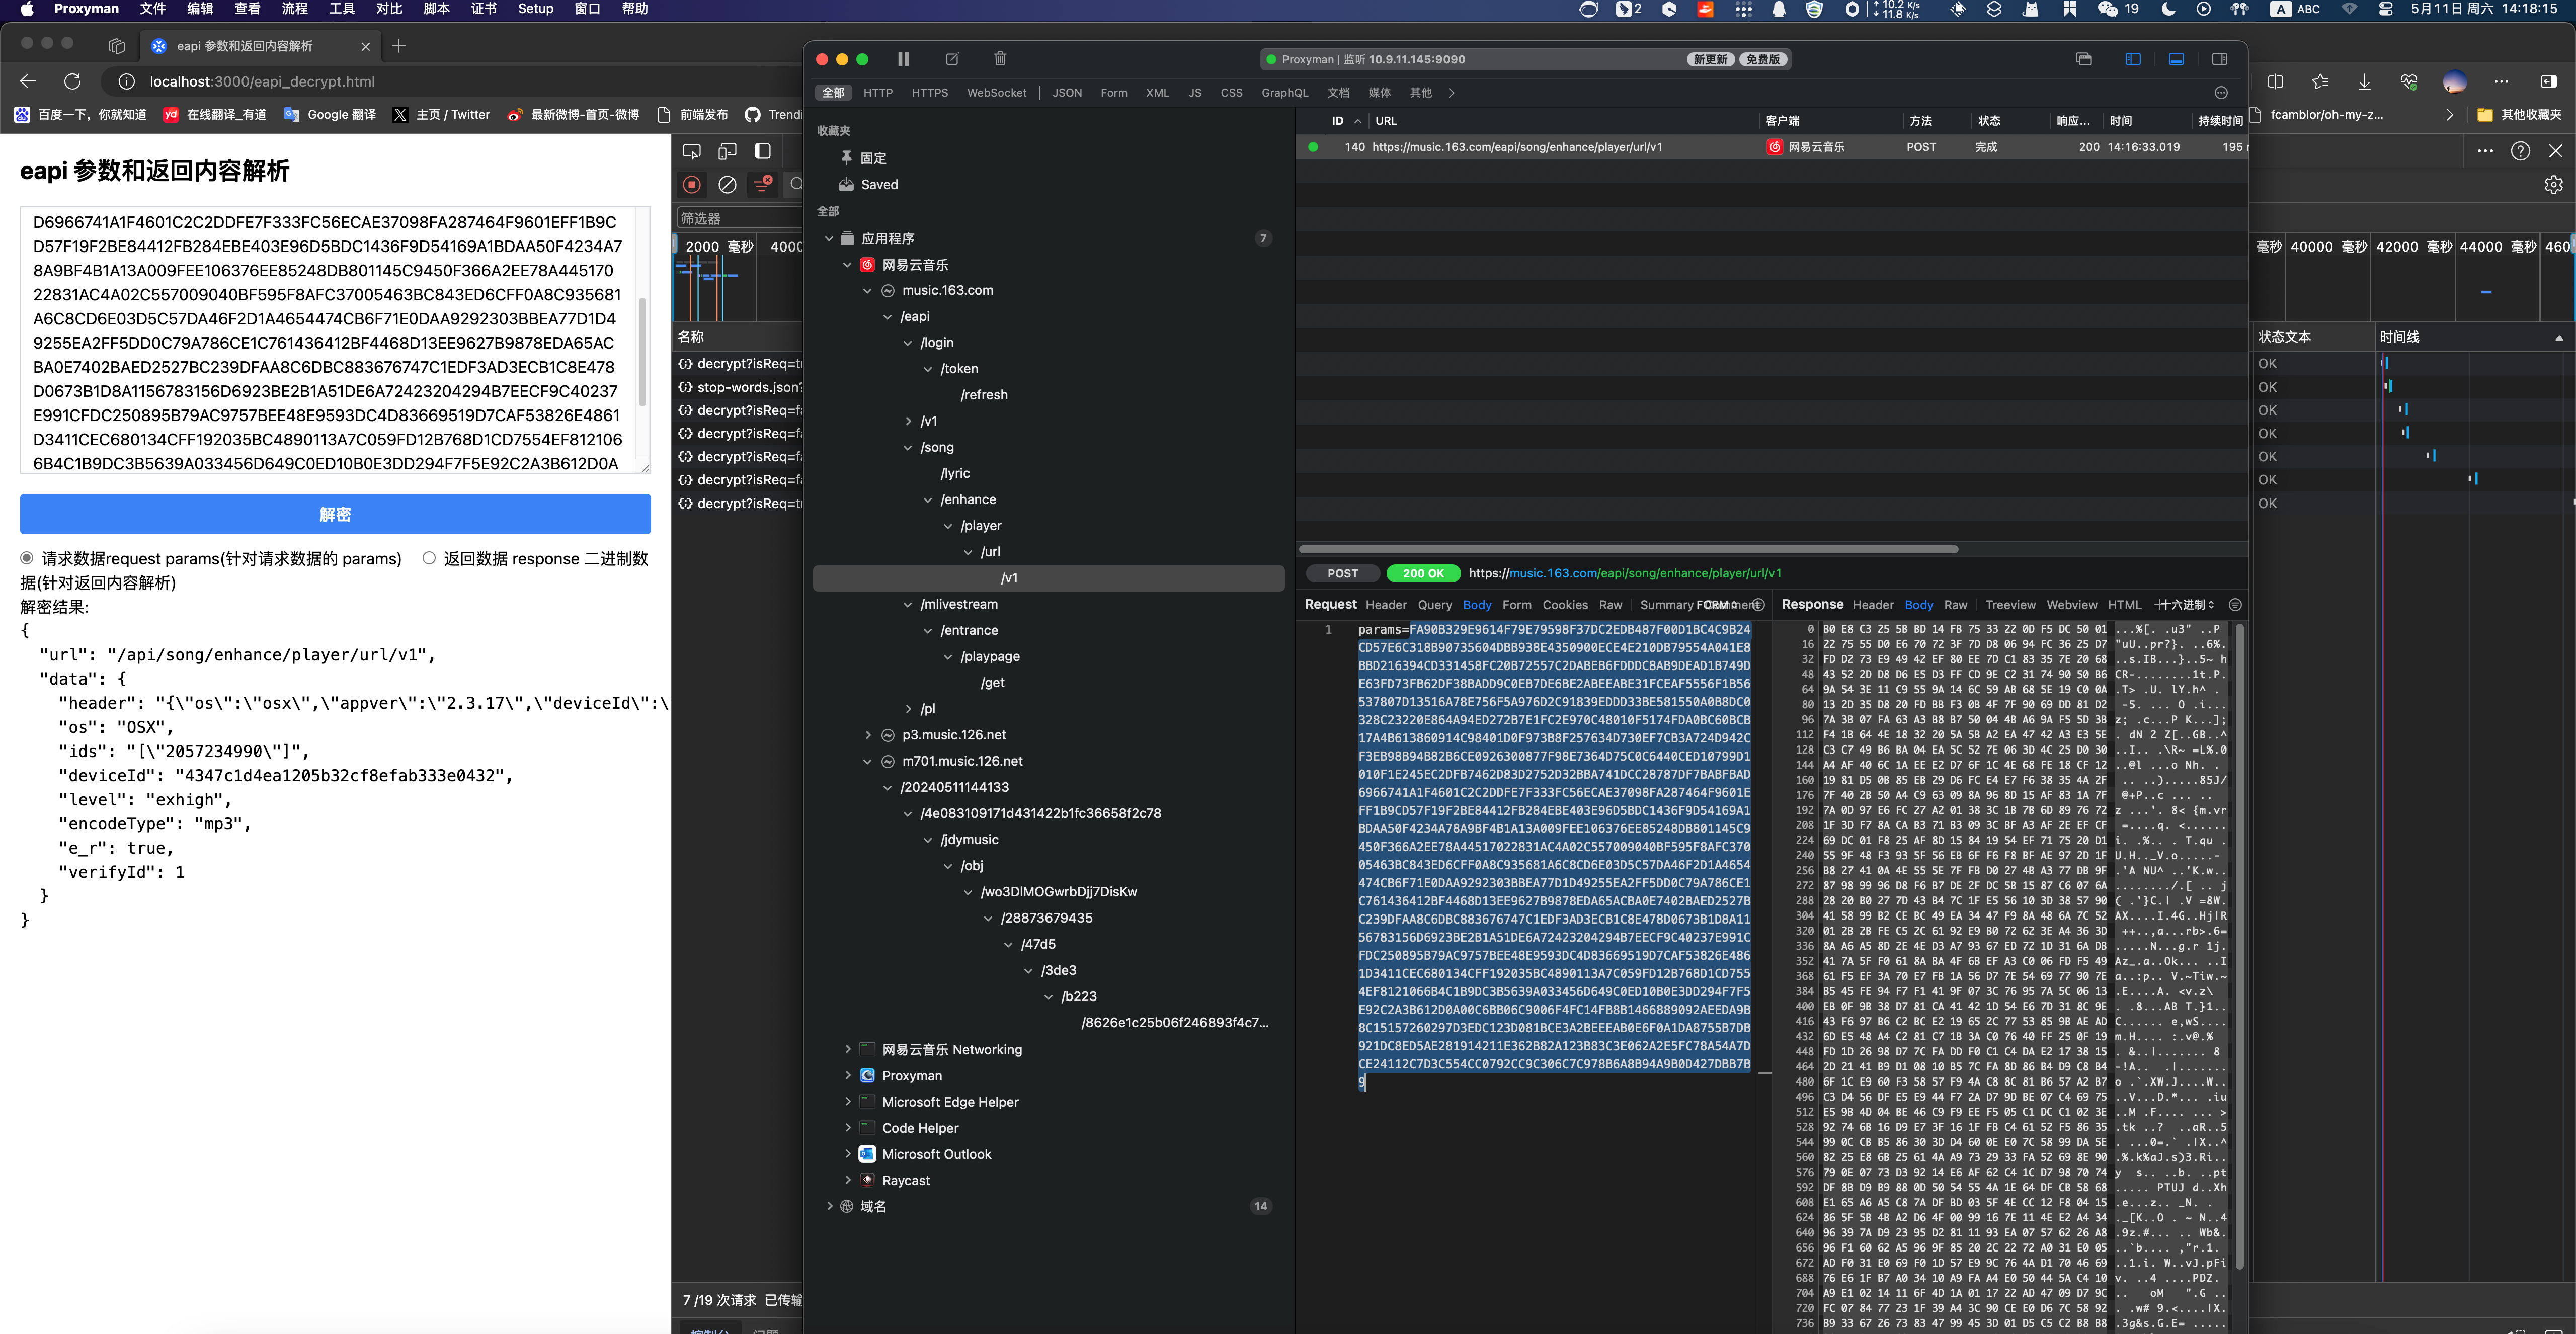Clear session with trash icon
This screenshot has height=1334, width=2576.
pyautogui.click(x=1000, y=59)
